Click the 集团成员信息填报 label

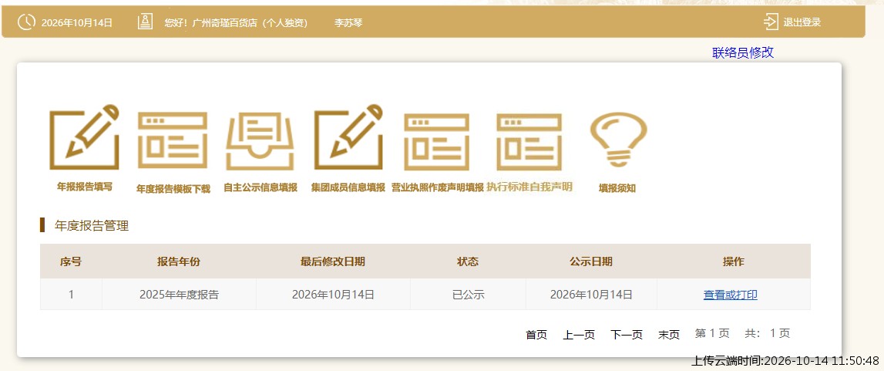click(x=348, y=187)
